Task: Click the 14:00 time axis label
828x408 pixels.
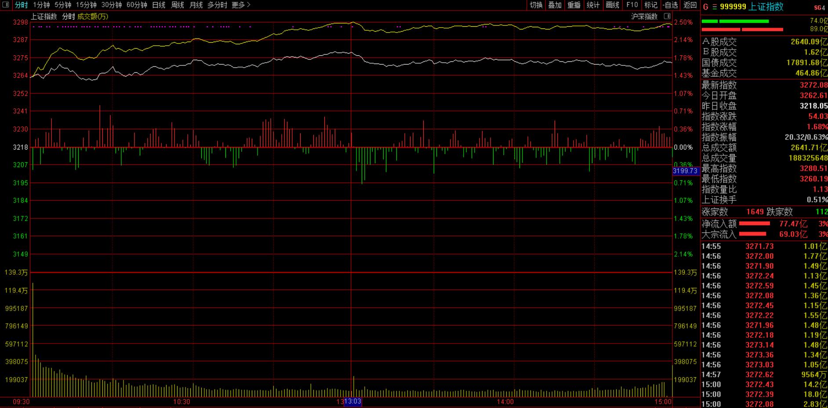Action: pos(505,402)
